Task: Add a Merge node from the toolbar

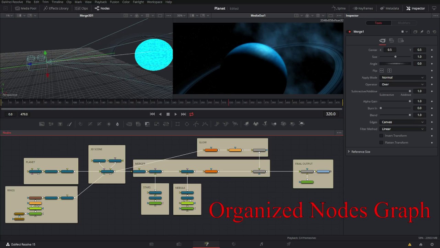Action: pyautogui.click(x=129, y=124)
